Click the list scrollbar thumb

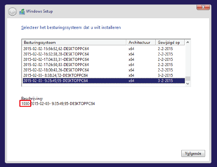pyautogui.click(x=188, y=79)
